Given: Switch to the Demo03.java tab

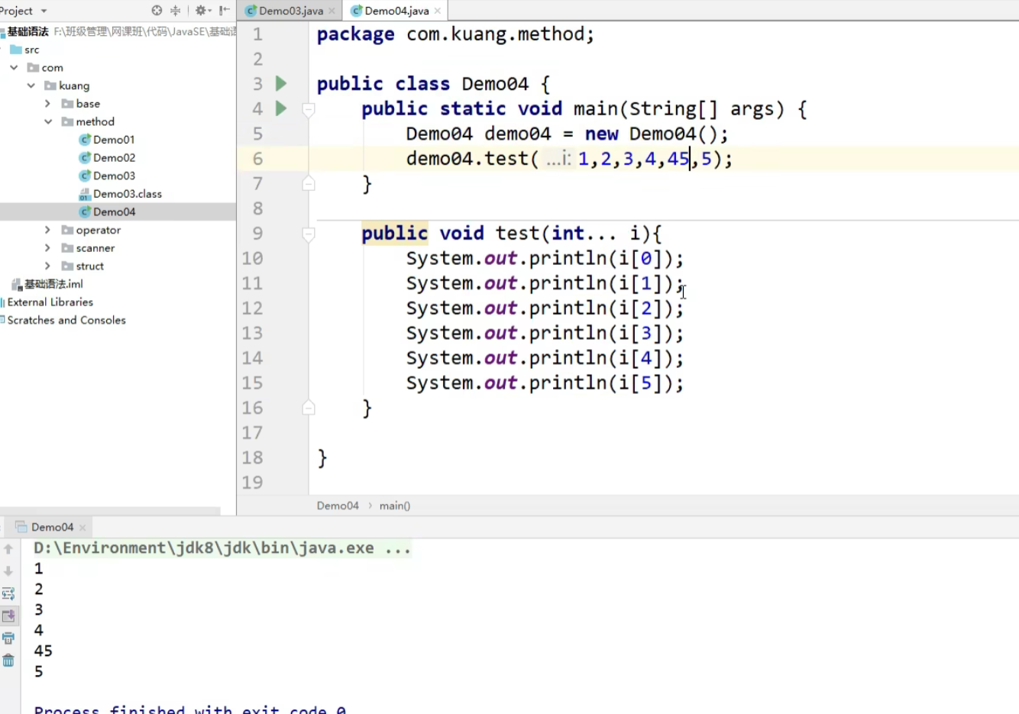Looking at the screenshot, I should coord(290,11).
